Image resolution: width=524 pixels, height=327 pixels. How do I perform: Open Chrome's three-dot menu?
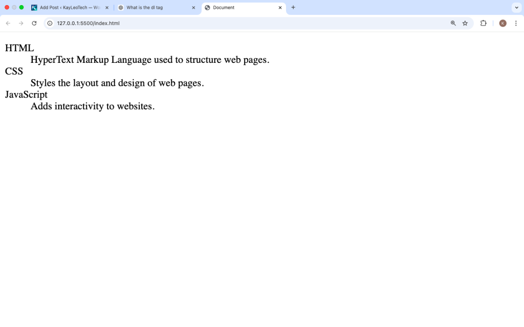click(516, 23)
